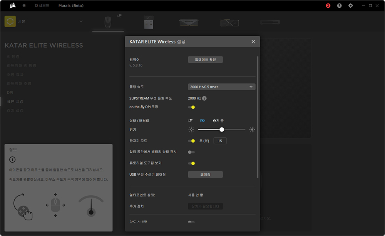This screenshot has width=385, height=236.
Task: Select 조명 효과 in the sidebar
Action: pyautogui.click(x=15, y=75)
